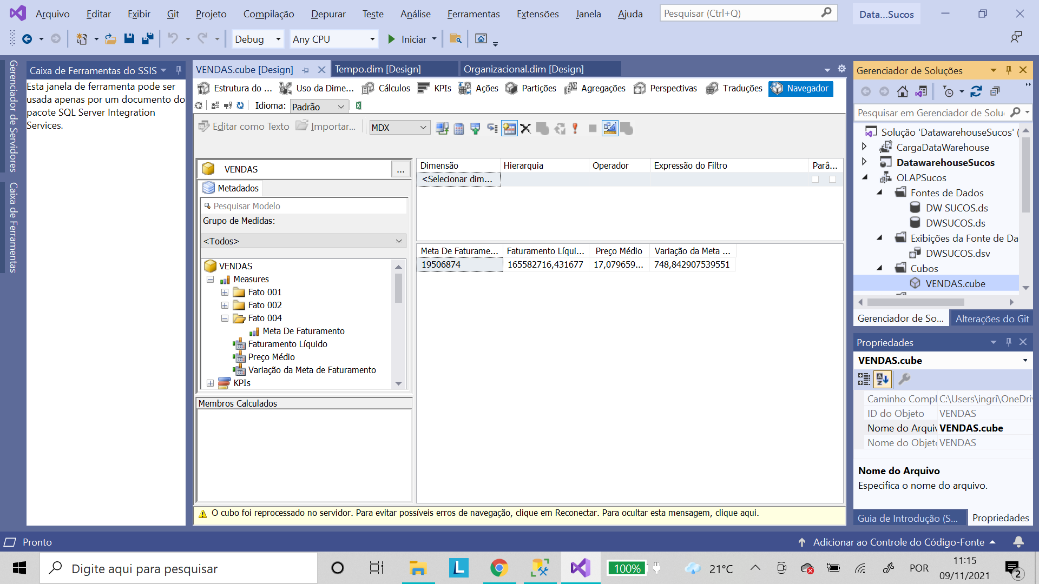Switch to Alterações do Git tab
Viewport: 1039px width, 584px height.
pyautogui.click(x=992, y=318)
